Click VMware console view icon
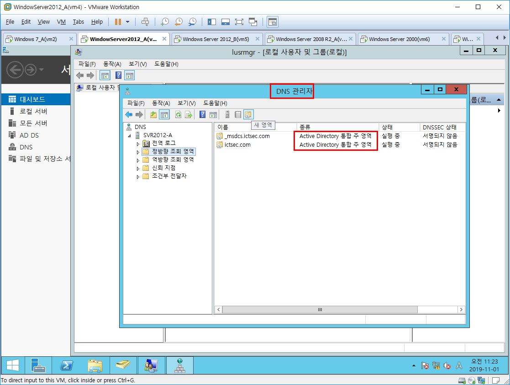 272,22
